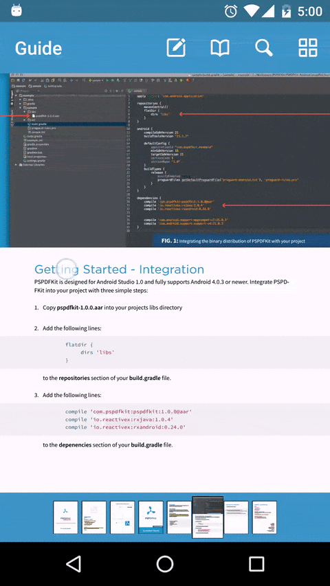Tap the alarm clock status icon
The width and height of the screenshot is (330, 586).
point(230,11)
